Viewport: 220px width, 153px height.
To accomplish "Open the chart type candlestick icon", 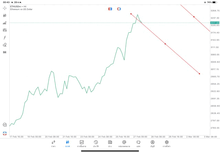I will pyautogui.click(x=5, y=15).
